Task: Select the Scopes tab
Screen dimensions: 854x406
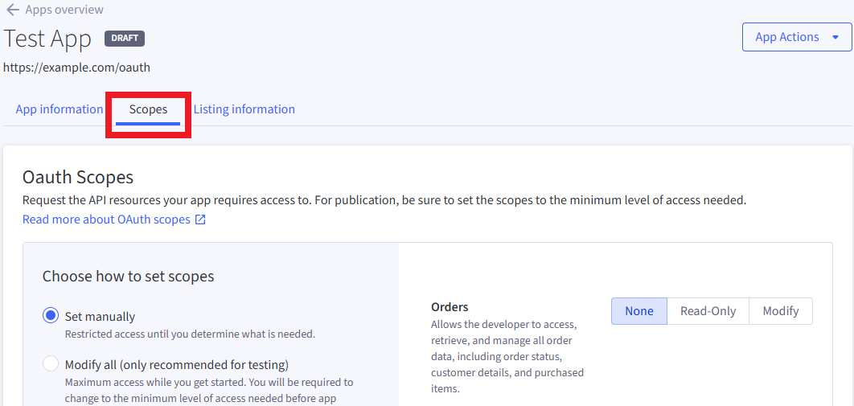Action: pyautogui.click(x=148, y=109)
